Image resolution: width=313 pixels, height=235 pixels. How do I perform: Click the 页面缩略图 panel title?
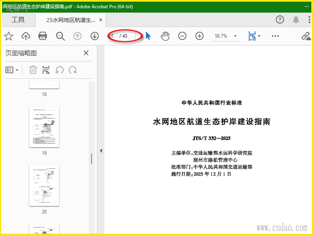point(21,53)
